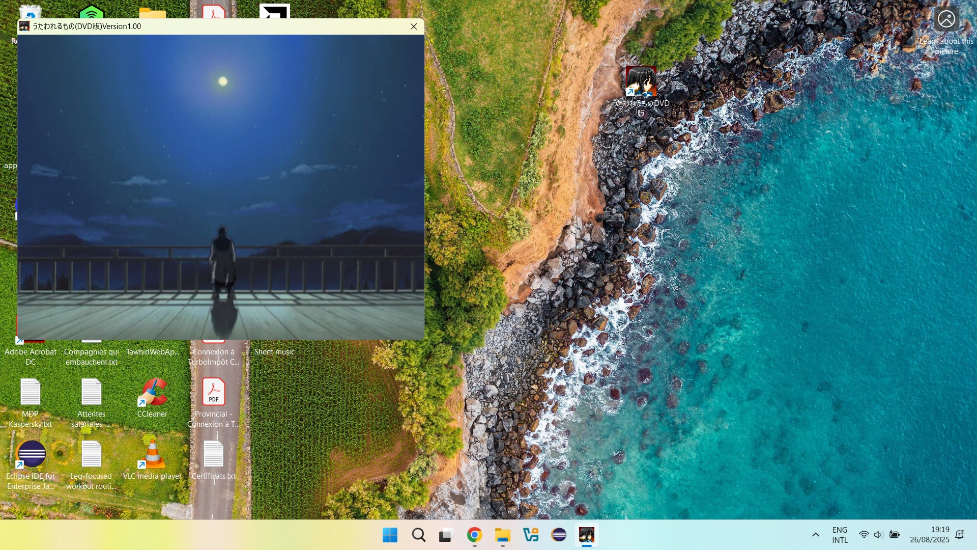Image resolution: width=977 pixels, height=550 pixels.
Task: Select the Provincial Connexion PDF file
Action: 213,393
